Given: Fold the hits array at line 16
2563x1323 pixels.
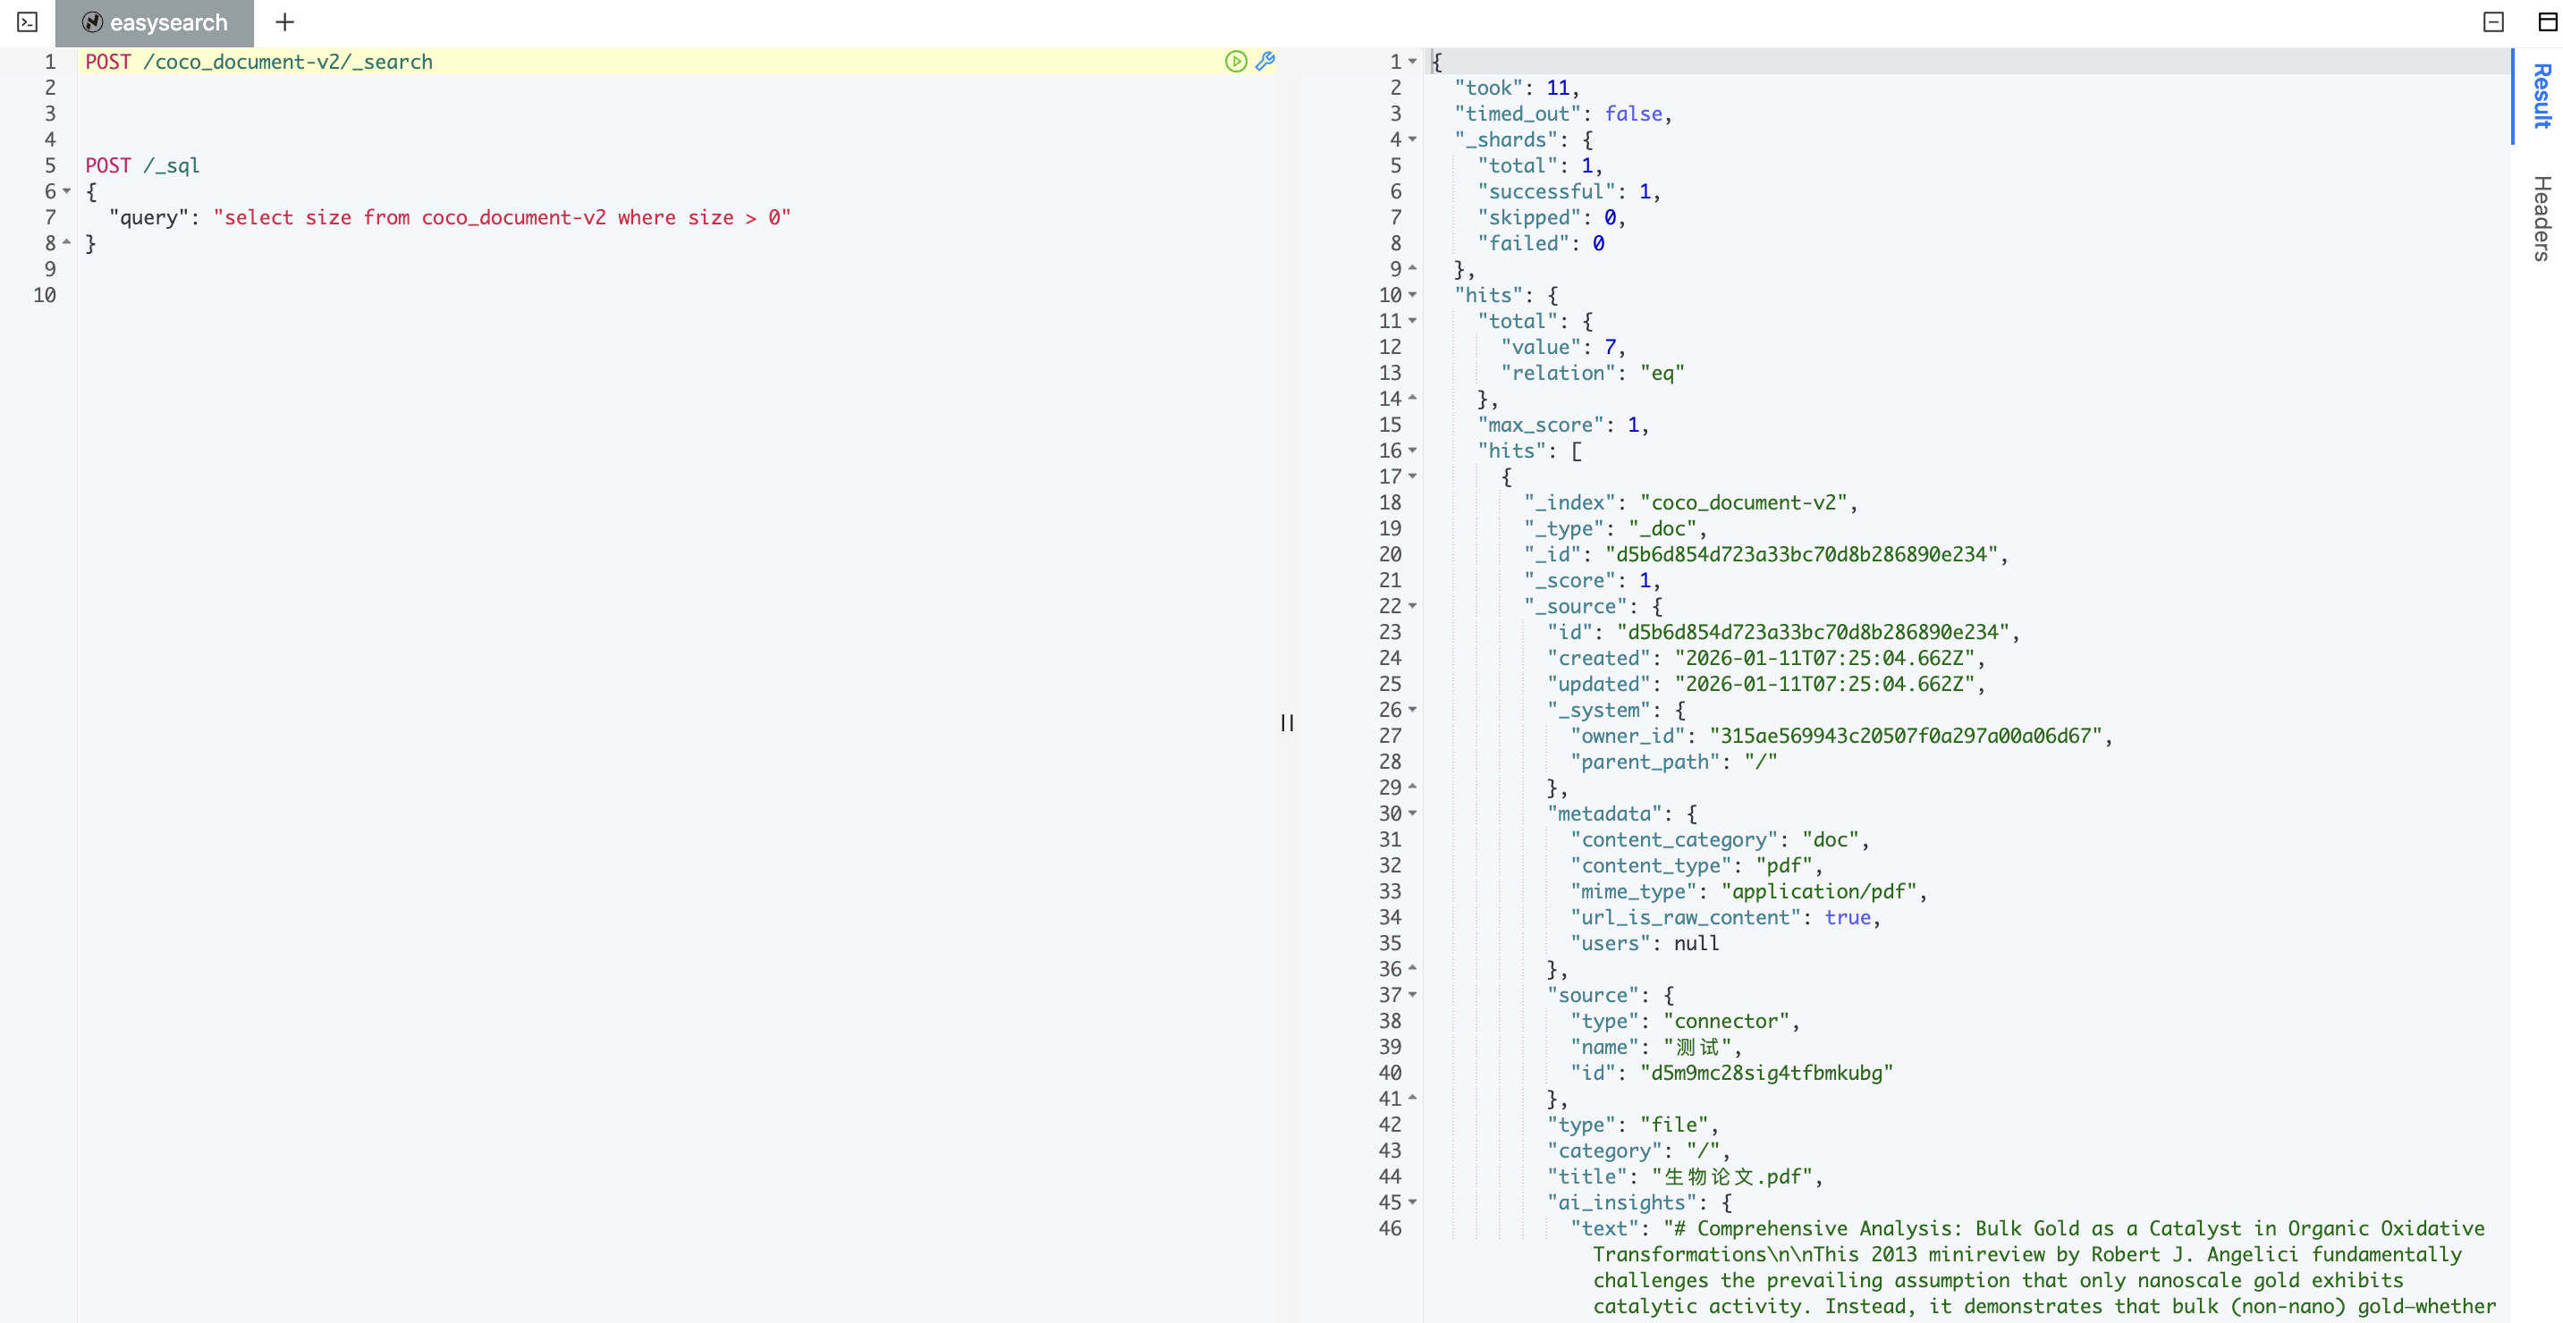Looking at the screenshot, I should coord(1412,451).
